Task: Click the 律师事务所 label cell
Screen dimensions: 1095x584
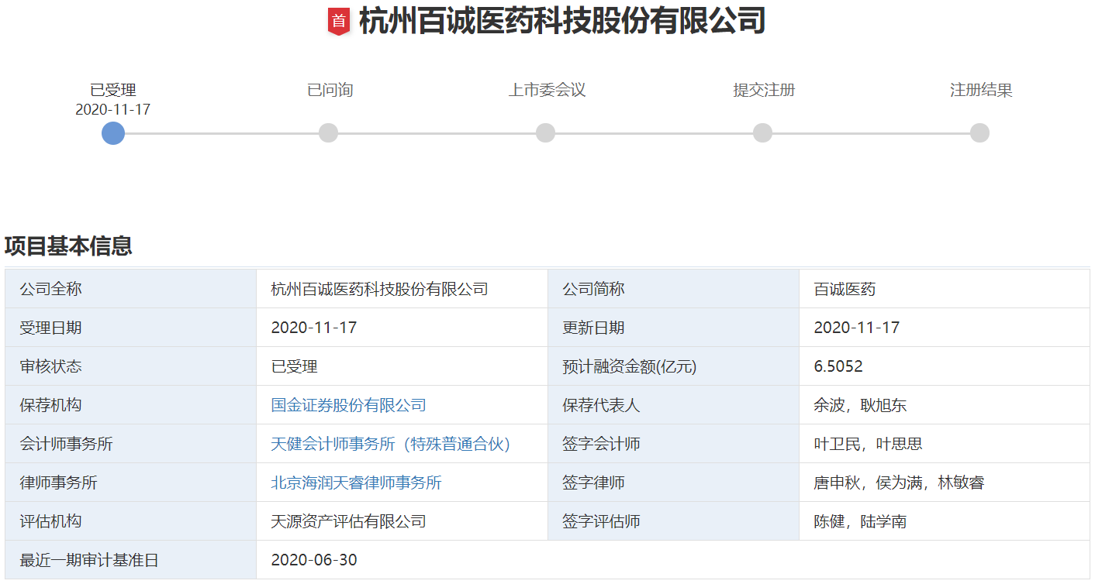Action: [x=131, y=483]
